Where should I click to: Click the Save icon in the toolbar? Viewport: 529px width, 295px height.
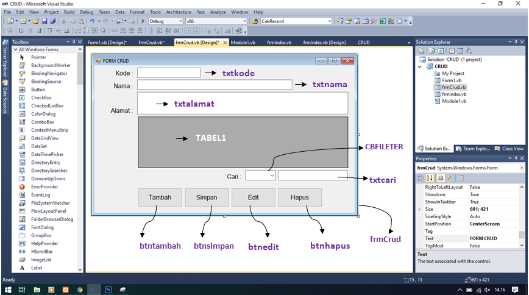44,21
